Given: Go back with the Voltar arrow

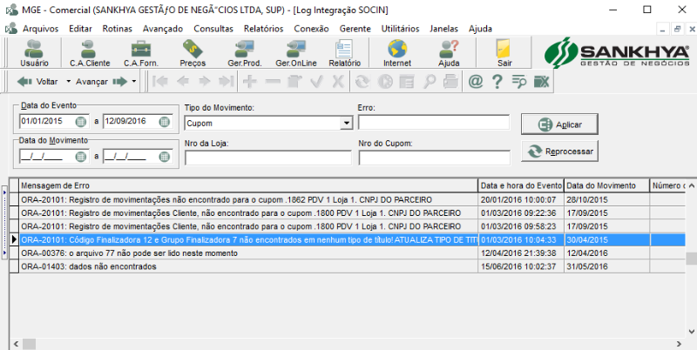Looking at the screenshot, I should click(x=37, y=82).
